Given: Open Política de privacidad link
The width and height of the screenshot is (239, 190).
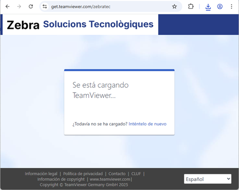Looking at the screenshot, I should 83,174.
